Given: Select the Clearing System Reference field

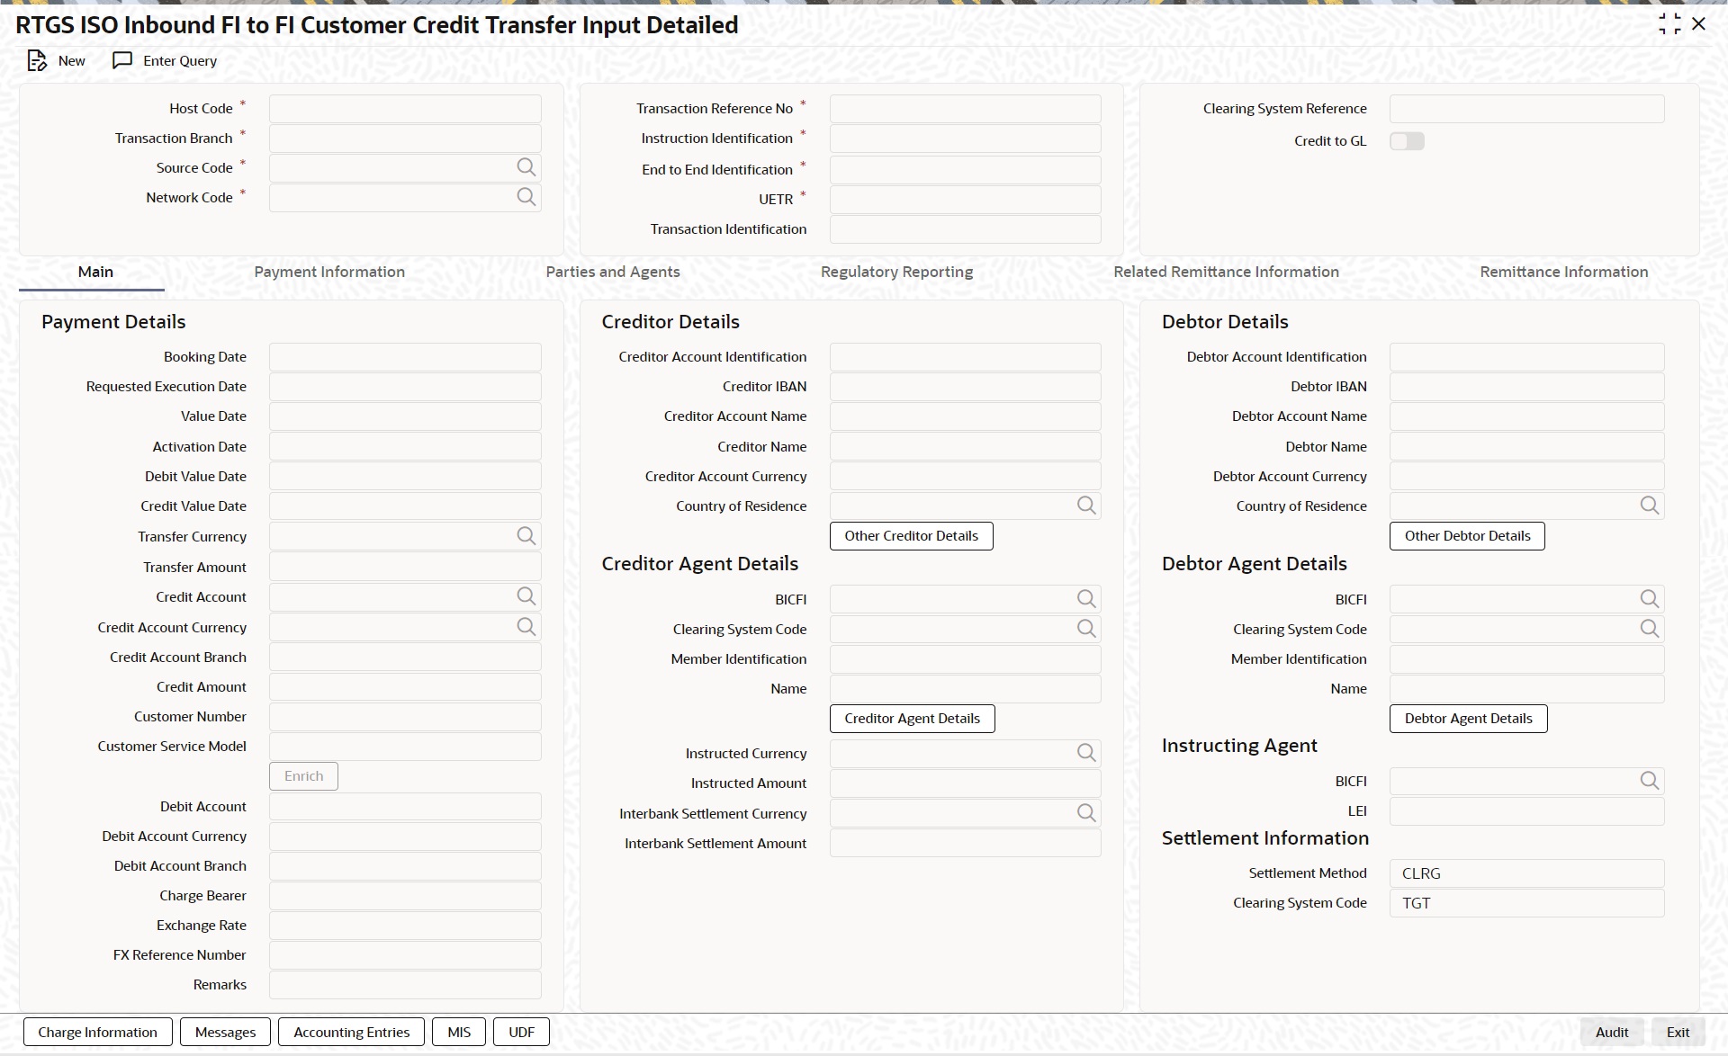Looking at the screenshot, I should pyautogui.click(x=1526, y=109).
